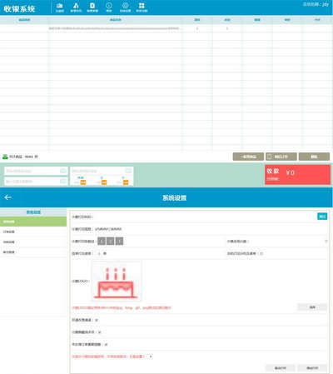Click the cake logo preview image
This screenshot has height=374, width=333.
click(x=117, y=281)
